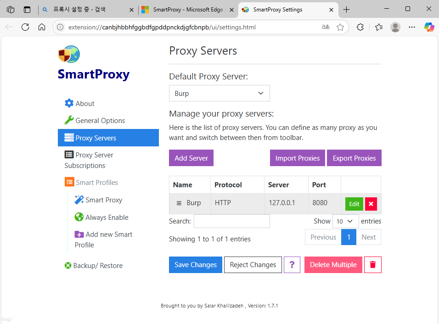Open Edge Settings and more menu
439x324 pixels.
(412, 27)
